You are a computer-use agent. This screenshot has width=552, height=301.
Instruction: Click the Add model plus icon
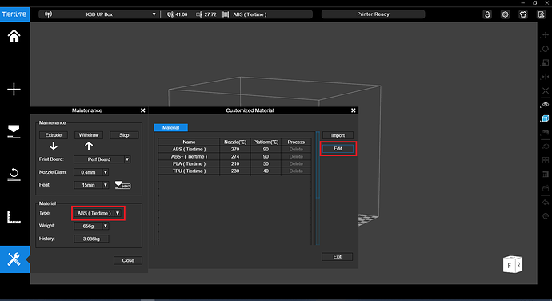[x=14, y=90]
